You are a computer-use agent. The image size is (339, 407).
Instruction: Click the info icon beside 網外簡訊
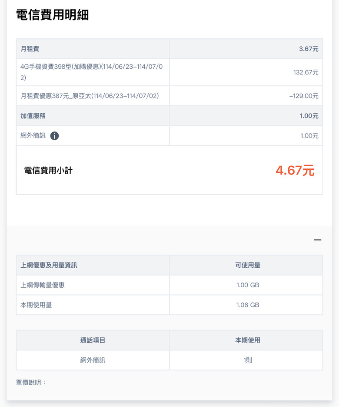coord(54,136)
